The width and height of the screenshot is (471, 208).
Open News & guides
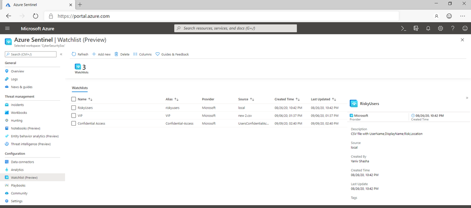tap(22, 87)
